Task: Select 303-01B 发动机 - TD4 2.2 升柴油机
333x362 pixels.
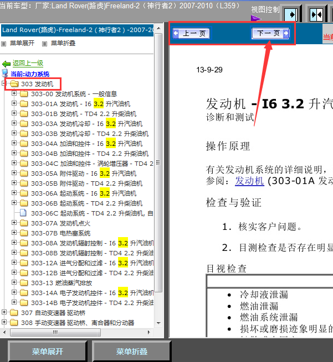Action: [x=84, y=114]
